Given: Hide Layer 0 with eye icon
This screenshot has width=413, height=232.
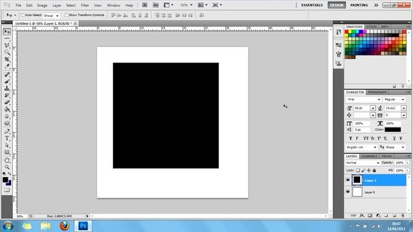Looking at the screenshot, I should (x=348, y=192).
